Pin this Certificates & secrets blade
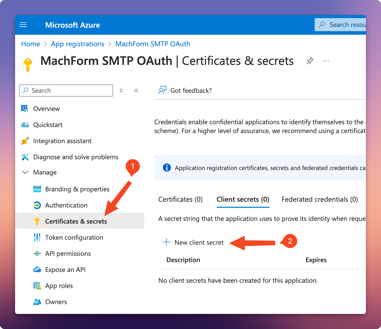 coord(310,61)
